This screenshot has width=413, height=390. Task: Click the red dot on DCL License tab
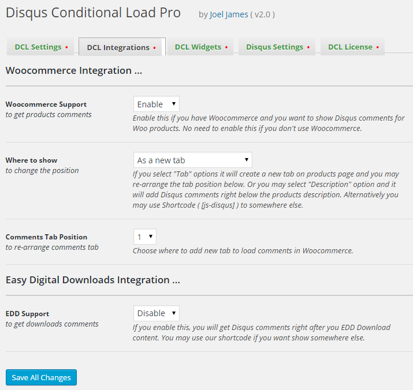(x=377, y=47)
